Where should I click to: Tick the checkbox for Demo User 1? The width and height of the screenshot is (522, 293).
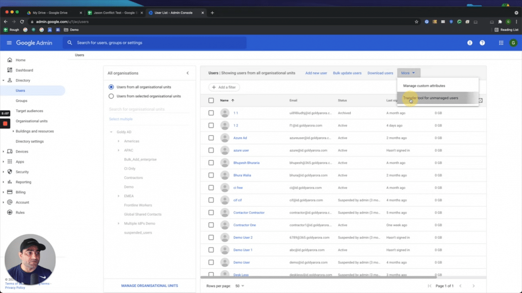(x=211, y=250)
